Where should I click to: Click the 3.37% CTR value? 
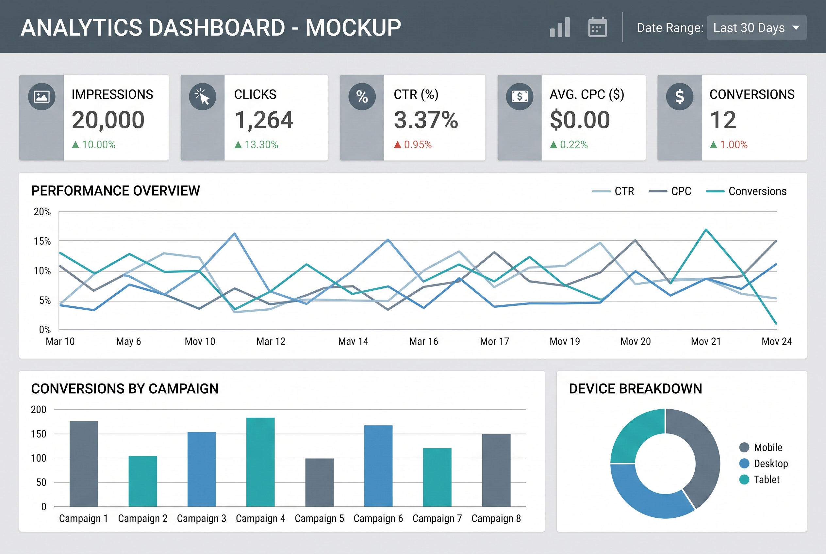coord(426,120)
